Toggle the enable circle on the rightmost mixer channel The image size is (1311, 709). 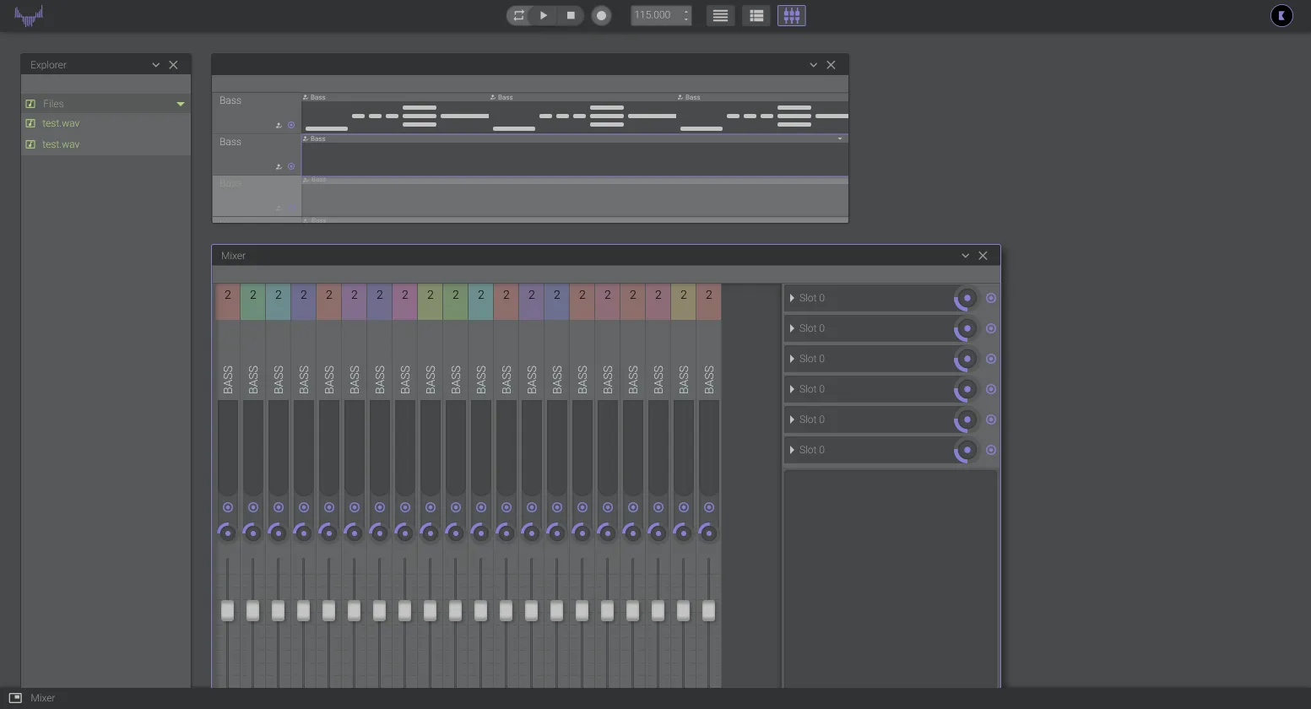(x=708, y=507)
